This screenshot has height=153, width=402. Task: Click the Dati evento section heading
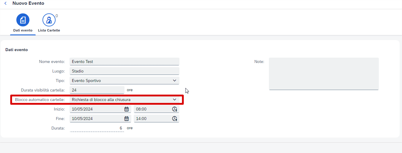(17, 50)
